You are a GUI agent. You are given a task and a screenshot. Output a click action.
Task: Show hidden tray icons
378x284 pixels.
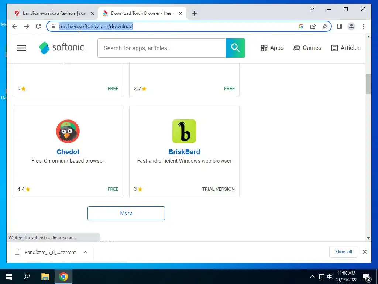pyautogui.click(x=312, y=277)
